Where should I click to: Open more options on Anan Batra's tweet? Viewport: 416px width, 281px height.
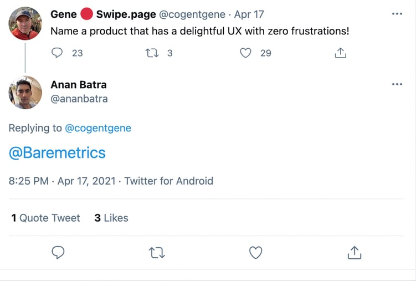pyautogui.click(x=397, y=84)
